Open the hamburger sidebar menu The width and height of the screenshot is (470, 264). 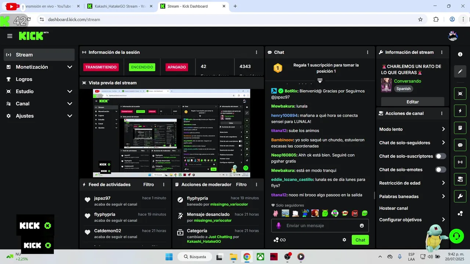click(x=10, y=36)
